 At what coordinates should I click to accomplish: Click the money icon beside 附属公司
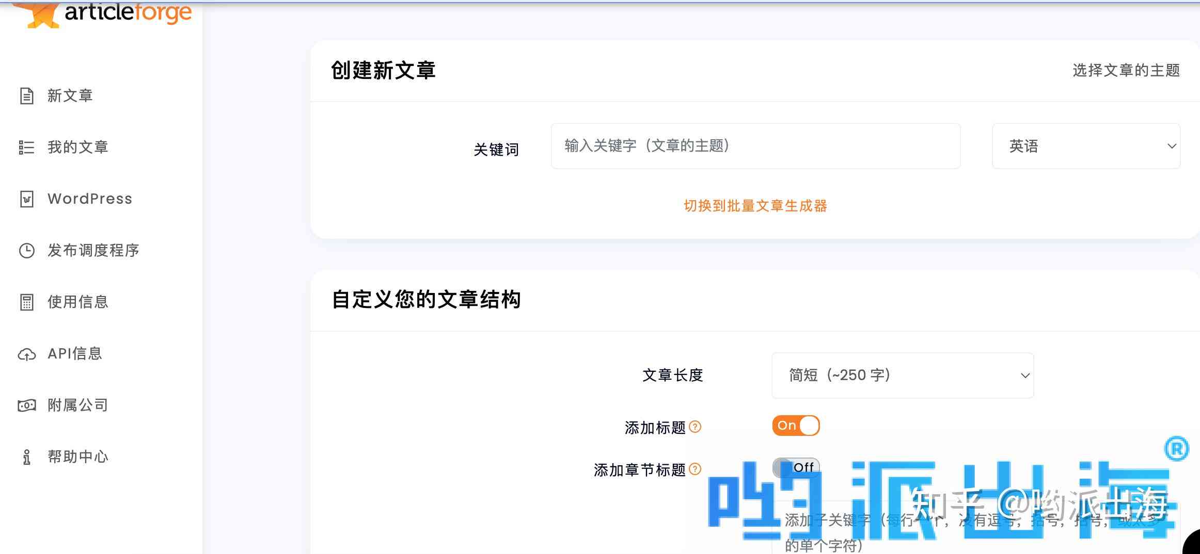click(x=26, y=405)
